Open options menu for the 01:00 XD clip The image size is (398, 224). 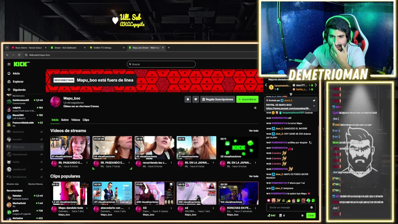171,208
